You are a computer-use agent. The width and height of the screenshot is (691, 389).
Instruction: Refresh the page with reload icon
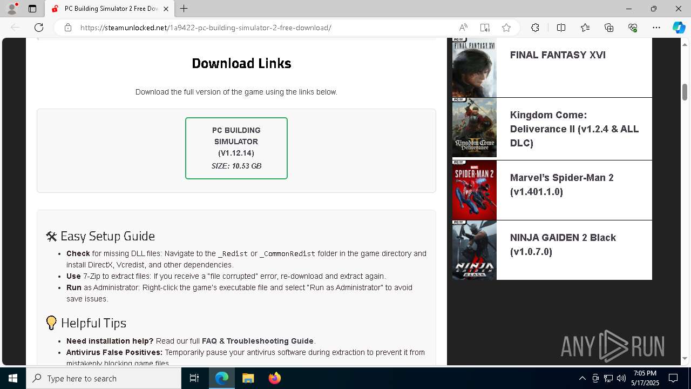pyautogui.click(x=39, y=28)
